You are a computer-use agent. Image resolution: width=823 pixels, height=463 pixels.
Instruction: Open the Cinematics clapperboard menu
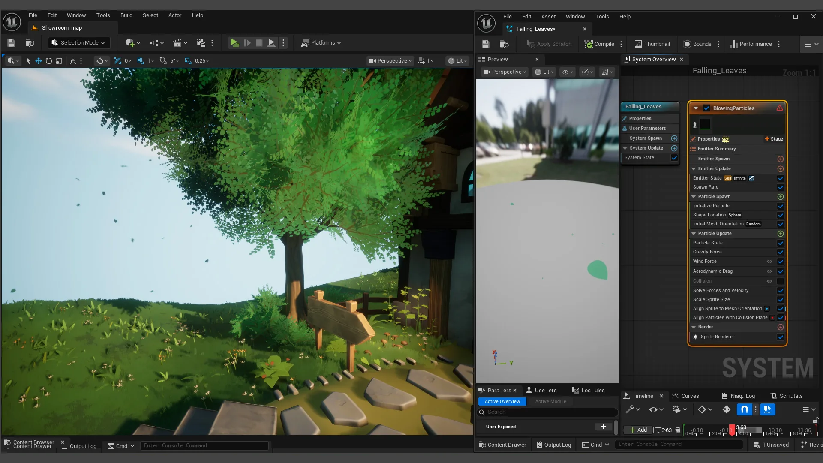pos(180,43)
